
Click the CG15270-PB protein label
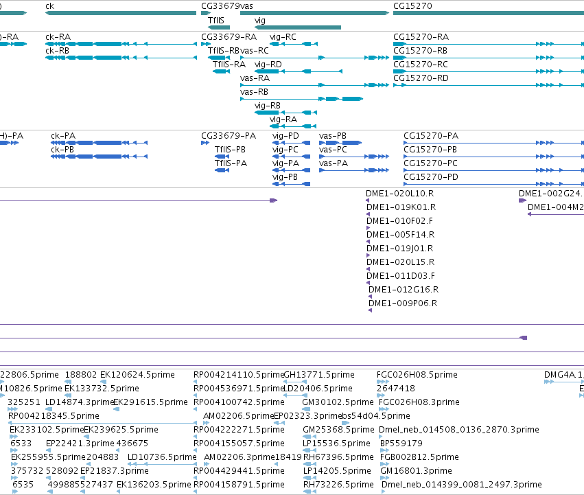[x=430, y=150]
